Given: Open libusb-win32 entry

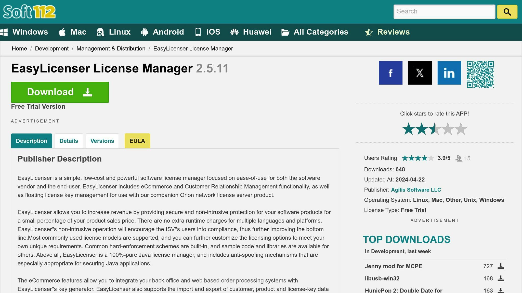Looking at the screenshot, I should [382, 279].
